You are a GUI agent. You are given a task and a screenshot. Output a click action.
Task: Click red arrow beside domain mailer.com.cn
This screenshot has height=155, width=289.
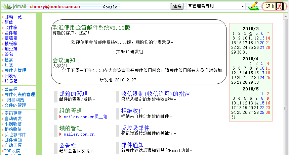[x=60, y=134]
